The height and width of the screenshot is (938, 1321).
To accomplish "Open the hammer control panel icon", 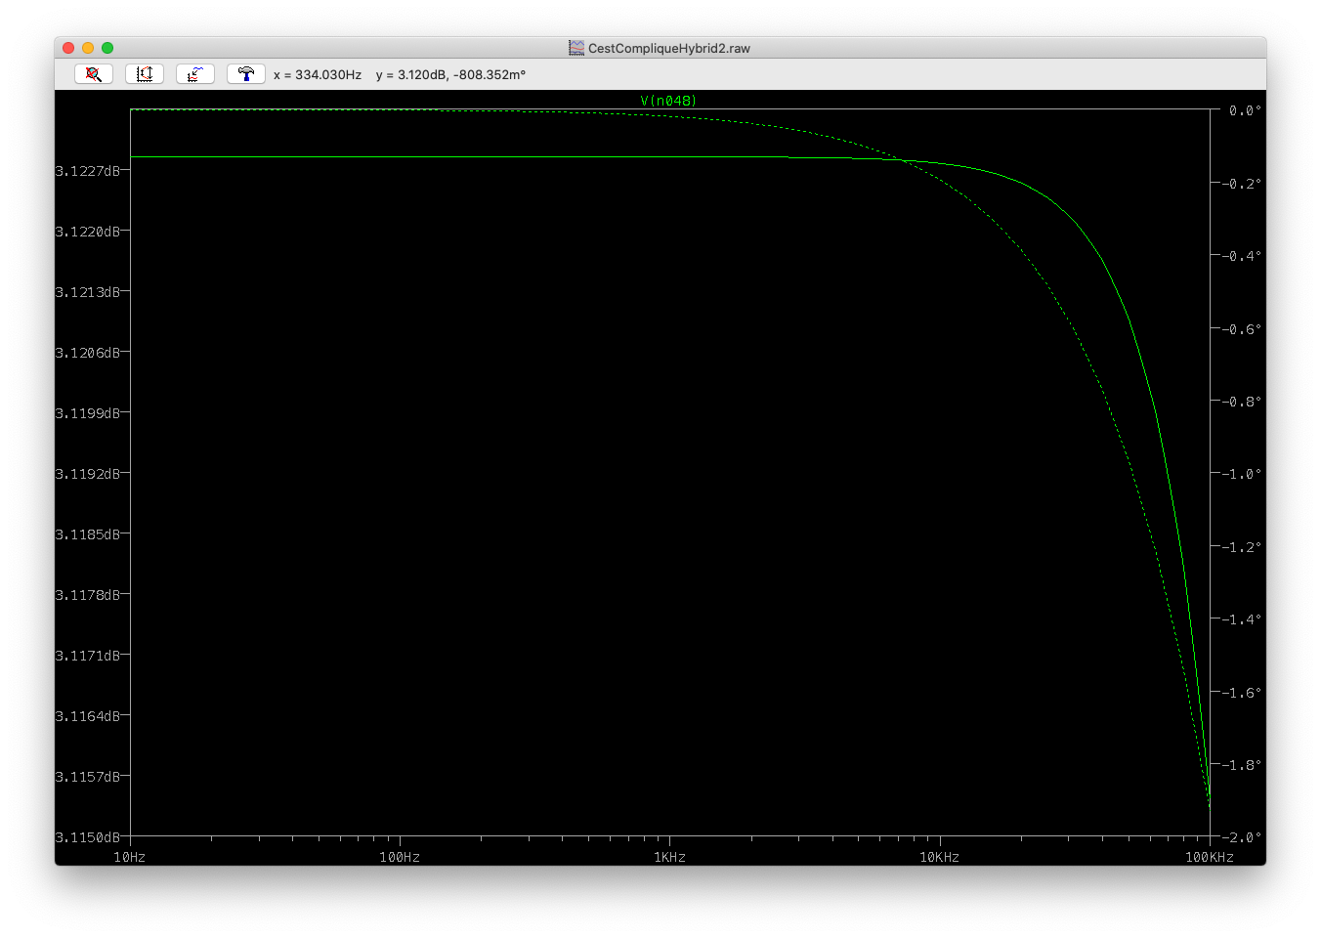I will (246, 74).
